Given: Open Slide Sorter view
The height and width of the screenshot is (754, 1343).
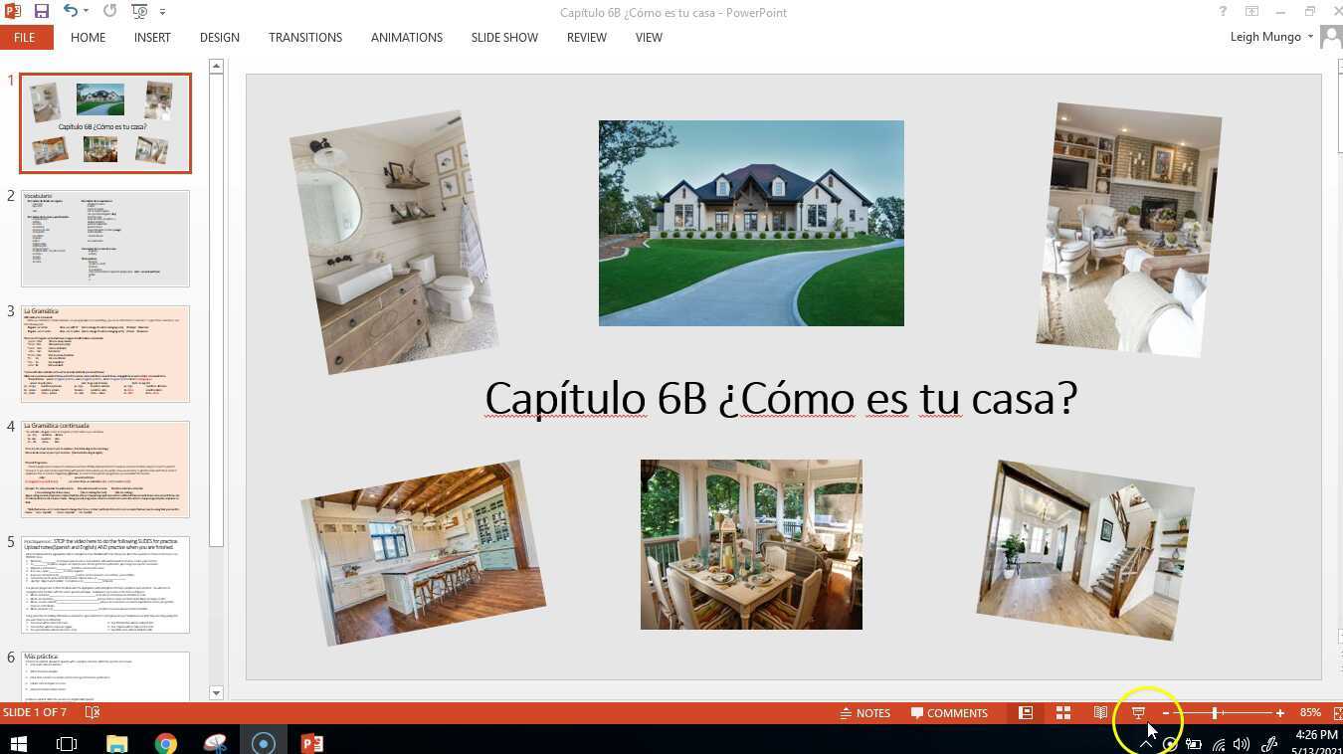Looking at the screenshot, I should pyautogui.click(x=1063, y=712).
